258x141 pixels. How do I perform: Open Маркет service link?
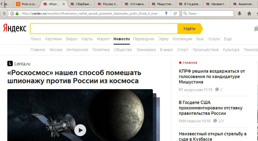pyautogui.click(x=103, y=39)
